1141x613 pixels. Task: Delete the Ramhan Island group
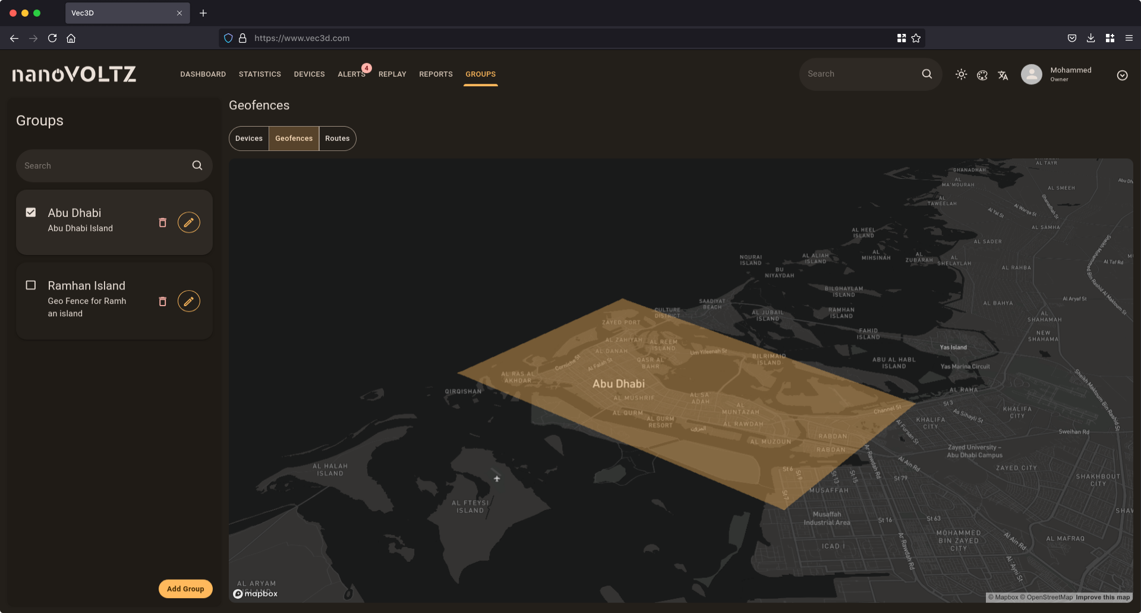[162, 301]
